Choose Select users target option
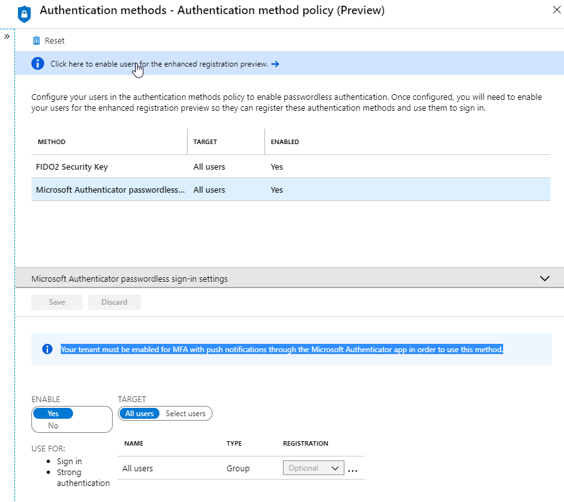This screenshot has height=502, width=564. tap(186, 414)
